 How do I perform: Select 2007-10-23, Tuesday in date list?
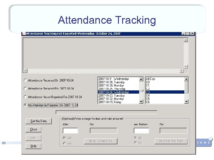(119, 95)
